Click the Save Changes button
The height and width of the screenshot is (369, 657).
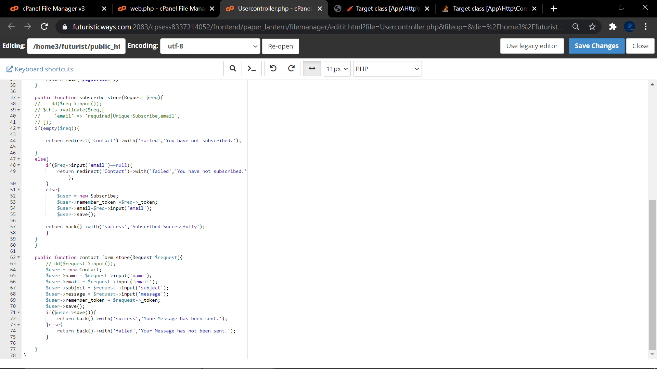[x=596, y=46]
